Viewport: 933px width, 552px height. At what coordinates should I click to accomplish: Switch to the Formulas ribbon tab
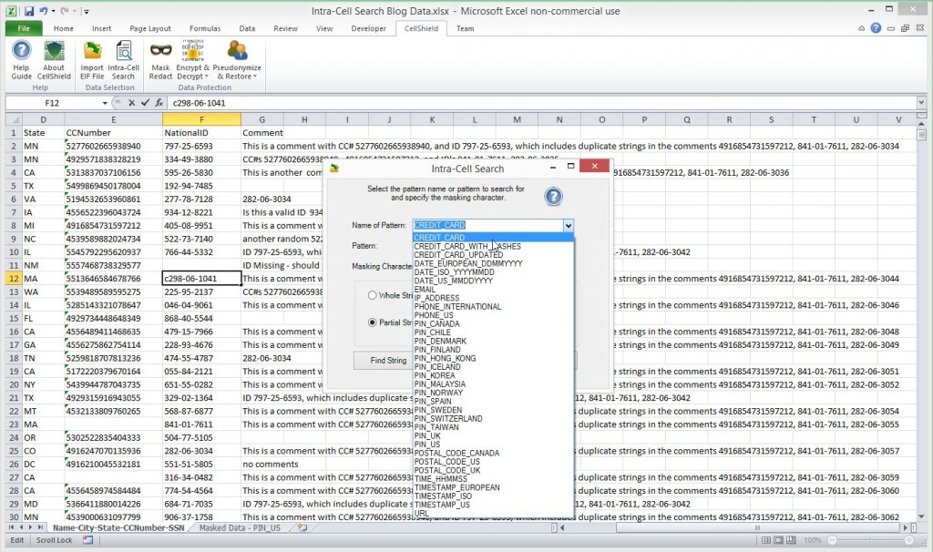click(205, 28)
